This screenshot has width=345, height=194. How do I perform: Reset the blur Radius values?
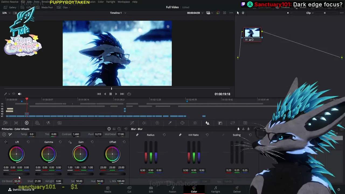(164, 135)
